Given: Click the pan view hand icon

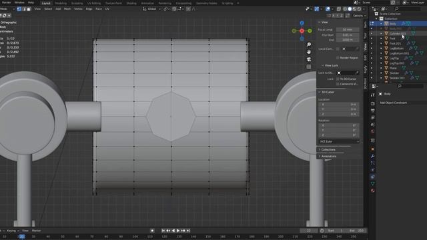Looking at the screenshot, I should (308, 52).
